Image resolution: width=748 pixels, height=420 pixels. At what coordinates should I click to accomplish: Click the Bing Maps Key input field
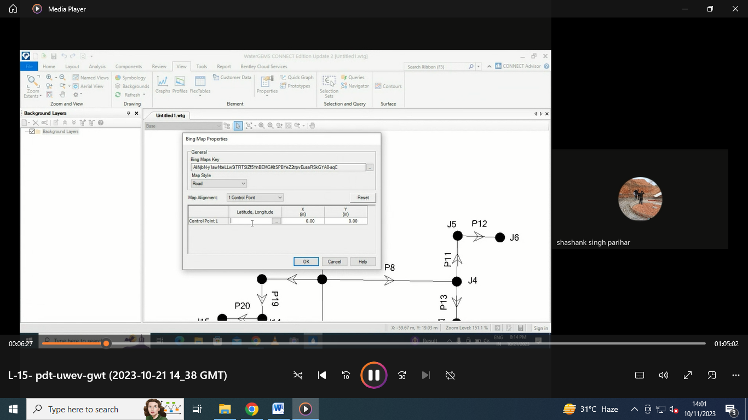pos(278,167)
